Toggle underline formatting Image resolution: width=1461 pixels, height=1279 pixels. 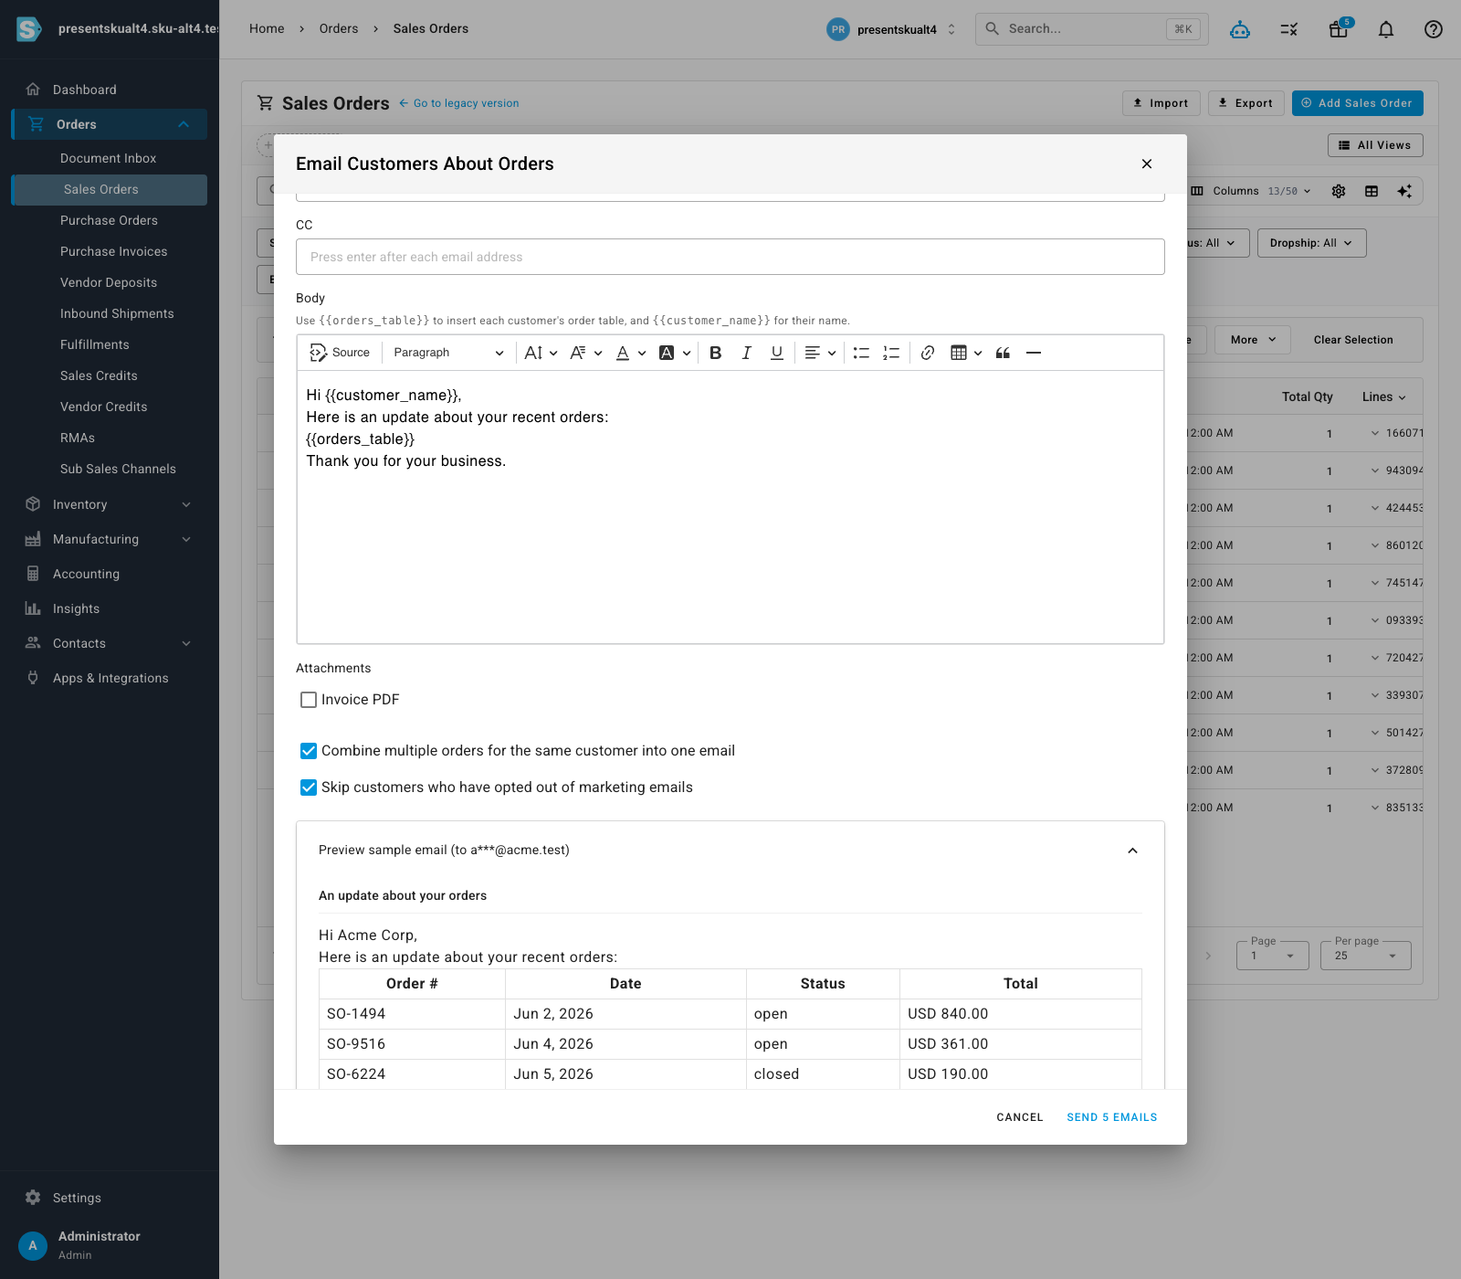pos(777,353)
